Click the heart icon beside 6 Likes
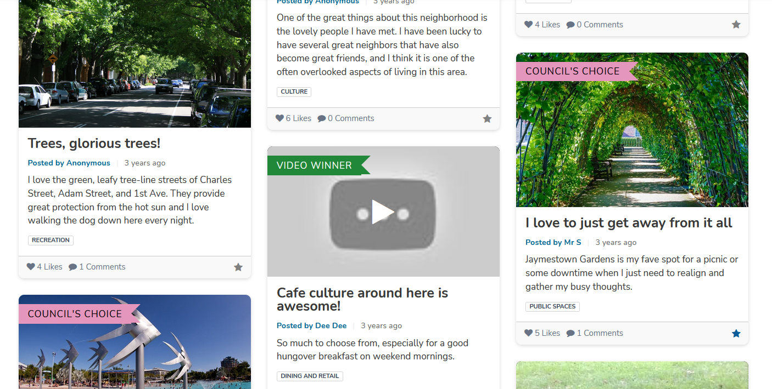Image resolution: width=772 pixels, height=389 pixels. (x=279, y=118)
